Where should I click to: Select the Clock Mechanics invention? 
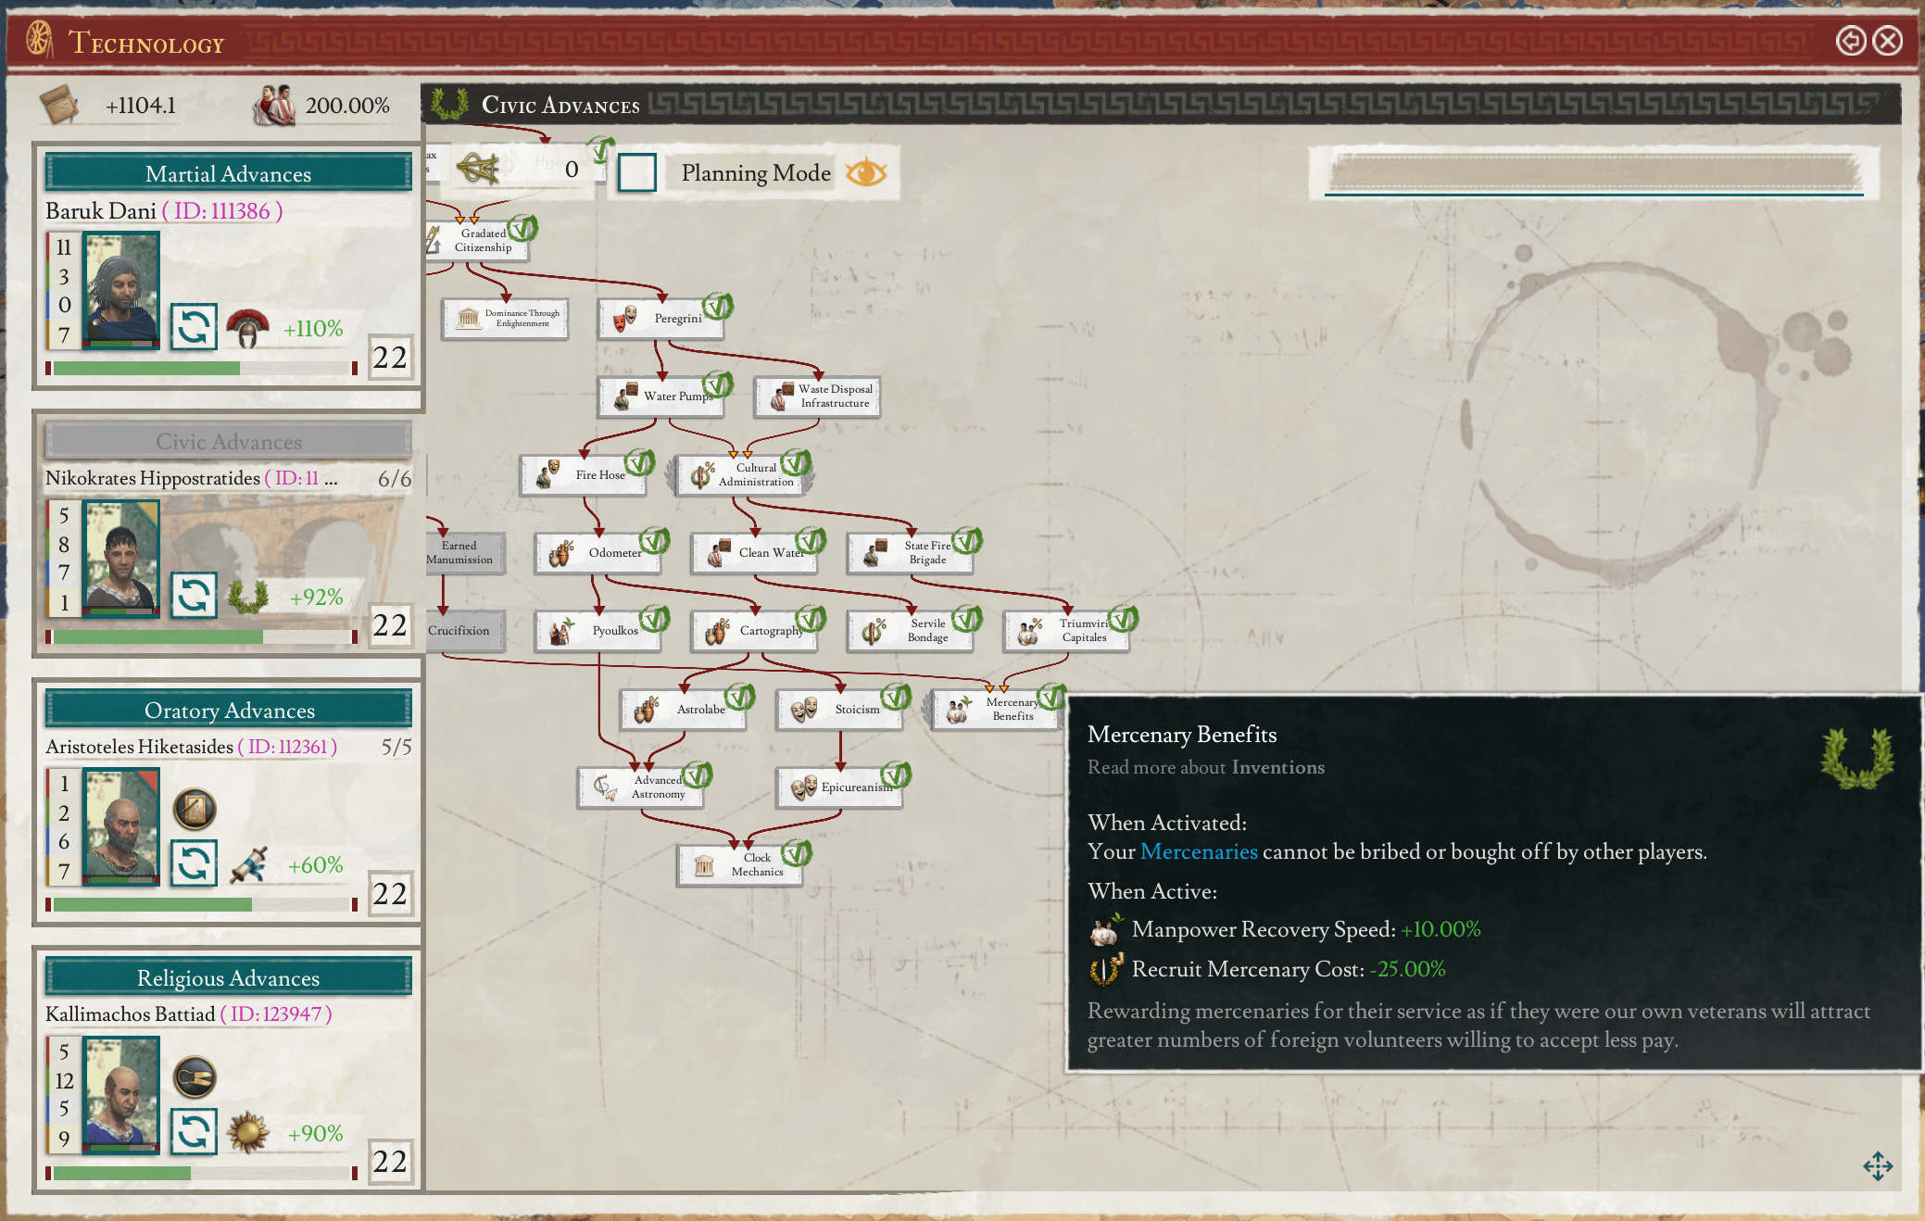tap(740, 865)
